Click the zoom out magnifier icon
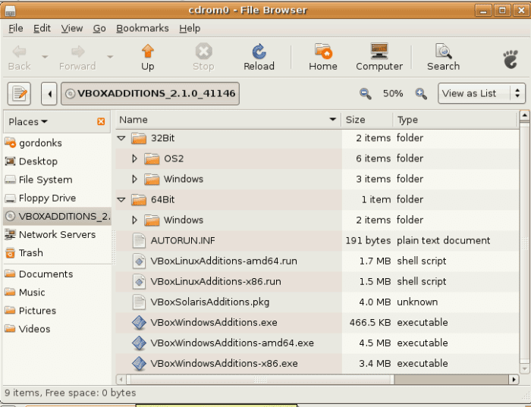Viewport: 531px width, 407px height. [x=366, y=93]
